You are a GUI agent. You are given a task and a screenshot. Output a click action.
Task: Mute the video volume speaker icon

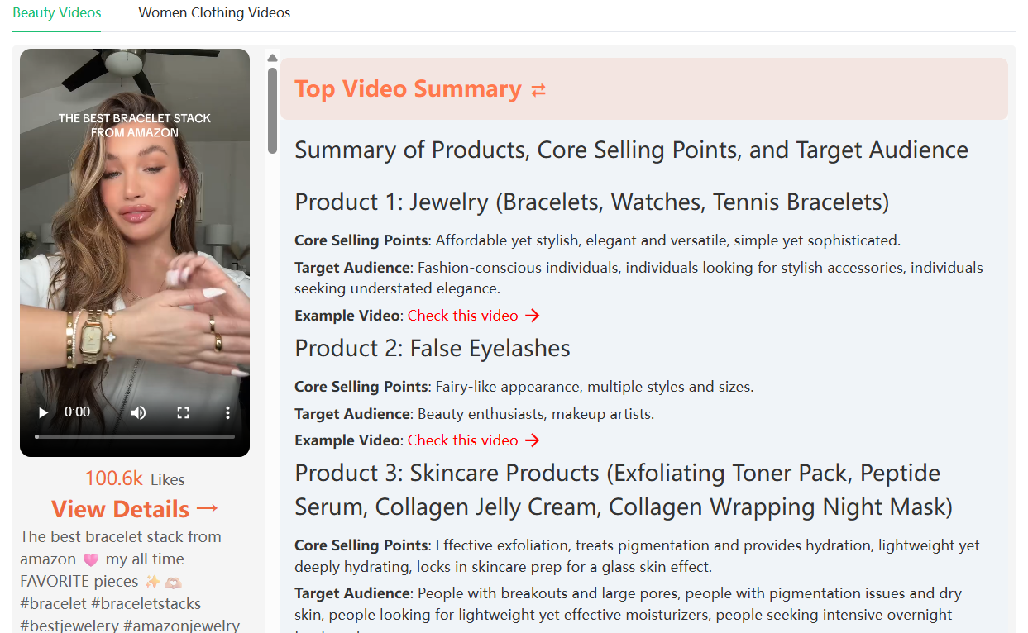138,412
